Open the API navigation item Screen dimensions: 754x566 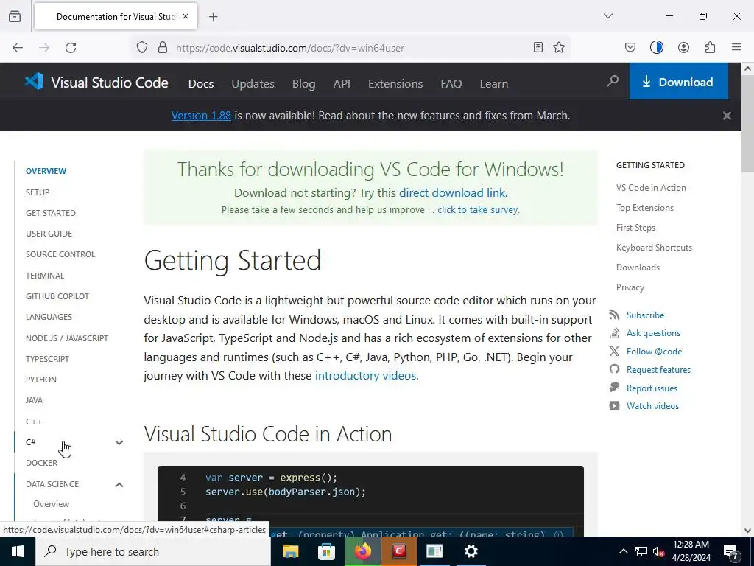pos(342,84)
